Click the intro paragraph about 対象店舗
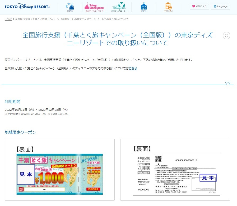The height and width of the screenshot is (206, 237). (99, 60)
